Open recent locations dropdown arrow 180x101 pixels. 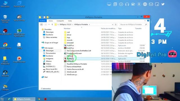pyautogui.click(x=49, y=24)
